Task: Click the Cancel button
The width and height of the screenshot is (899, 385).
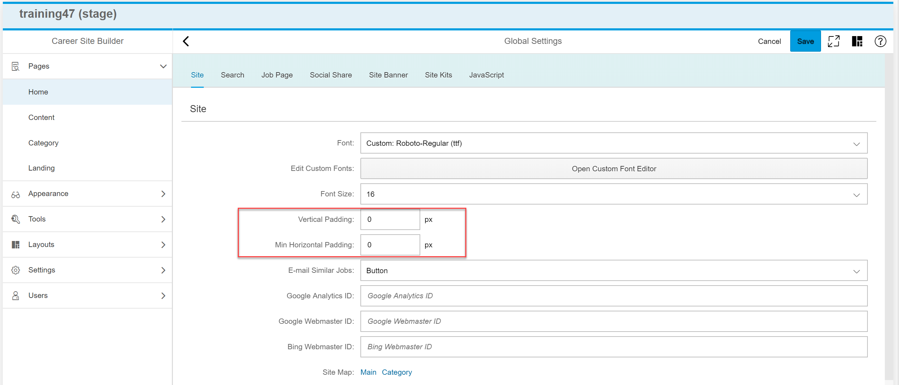Action: tap(769, 41)
